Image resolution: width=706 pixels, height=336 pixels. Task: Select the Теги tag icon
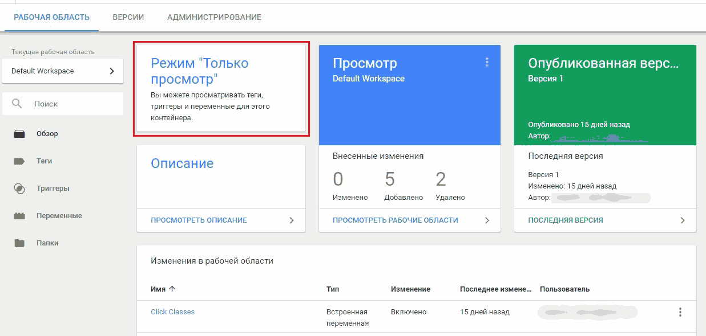coord(19,161)
